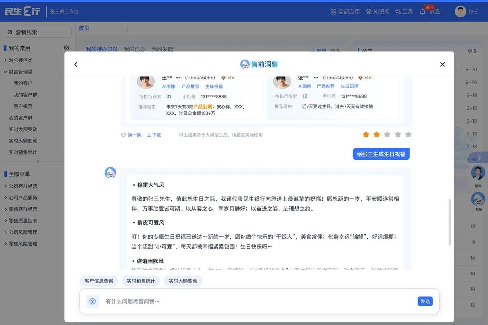The height and width of the screenshot is (325, 488).
Task: Open AI画像 for customer 王**
Action: pyautogui.click(x=169, y=86)
